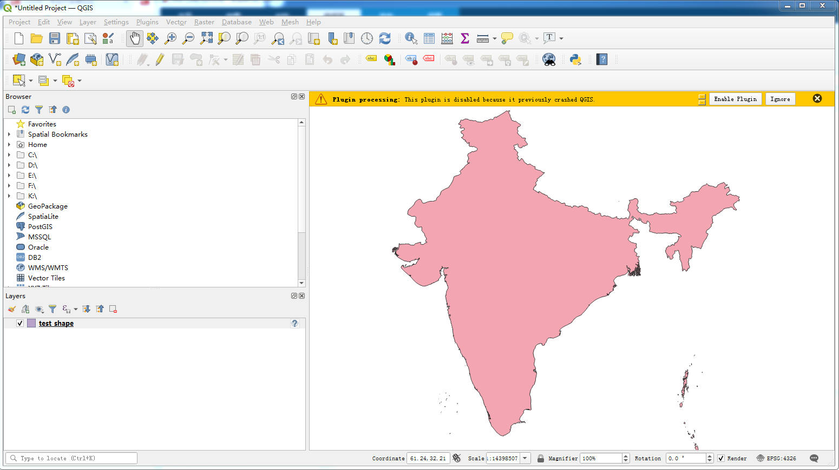Click the New Shapefile Layer icon

[55, 59]
